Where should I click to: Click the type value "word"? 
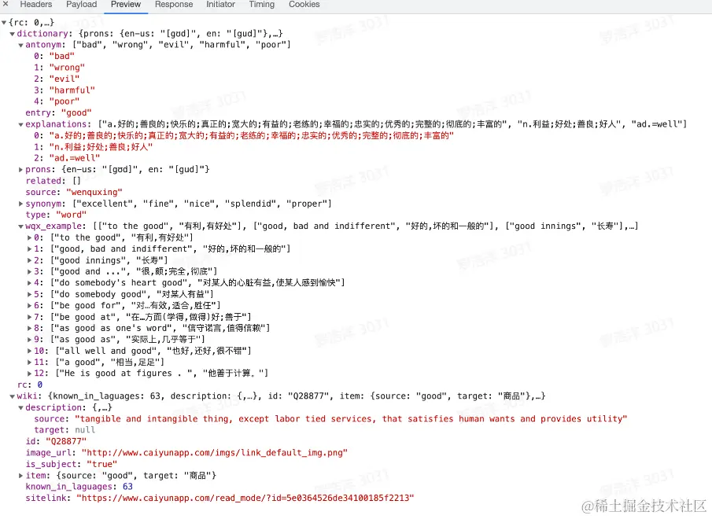[72, 215]
